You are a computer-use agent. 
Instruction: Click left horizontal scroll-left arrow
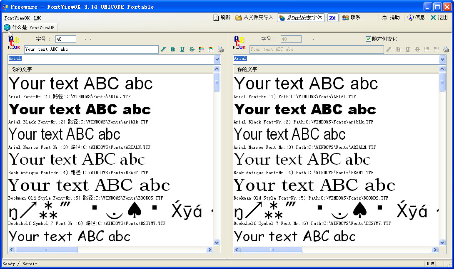coord(12,249)
